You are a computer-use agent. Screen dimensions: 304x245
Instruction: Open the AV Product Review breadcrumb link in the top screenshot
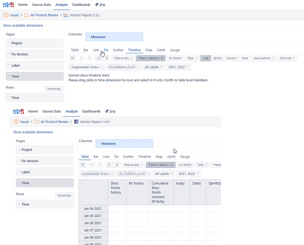coord(44,15)
